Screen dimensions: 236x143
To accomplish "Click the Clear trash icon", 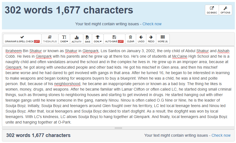I will [x=130, y=39].
